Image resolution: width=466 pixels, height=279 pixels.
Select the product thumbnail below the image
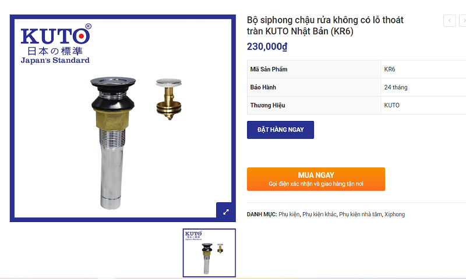[x=209, y=253]
